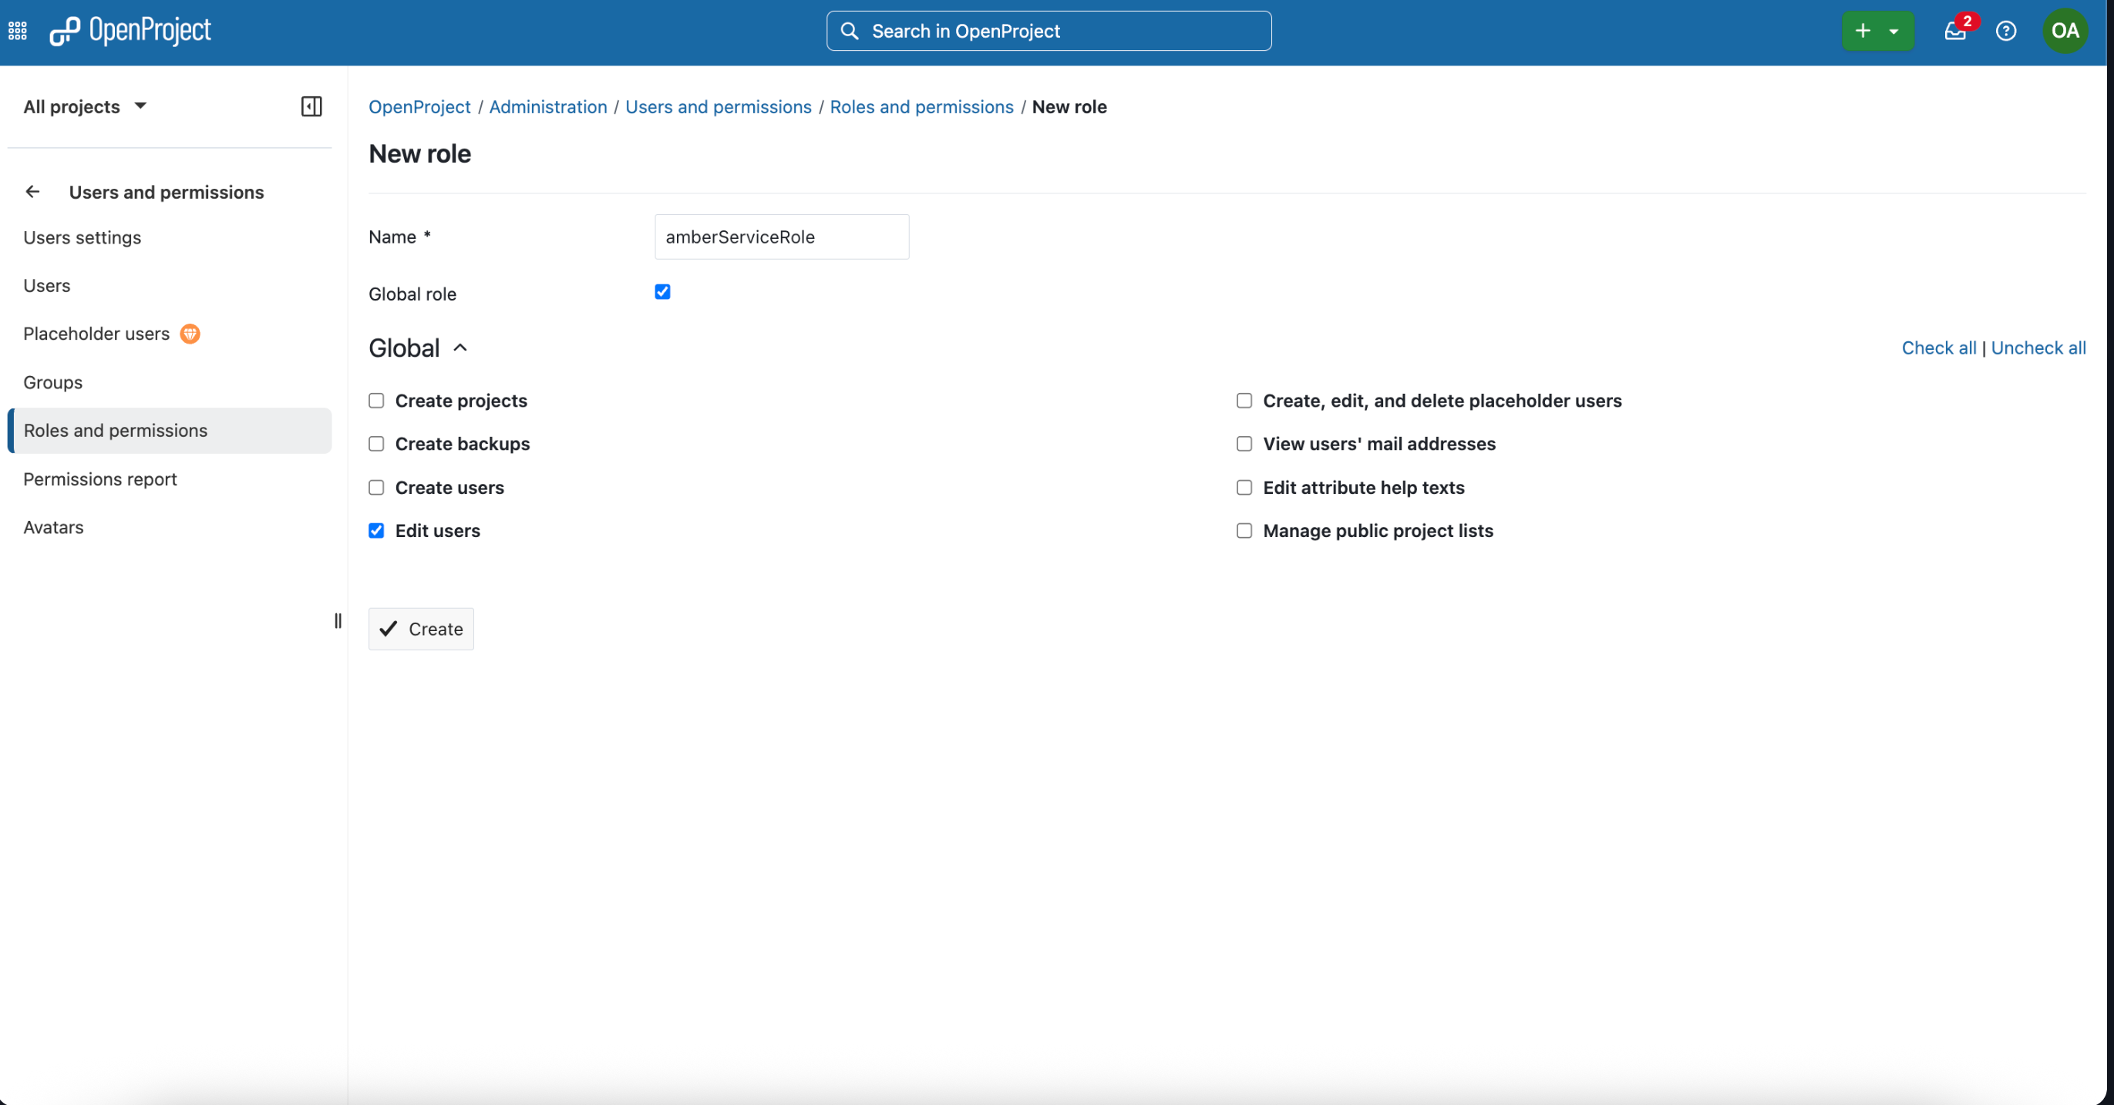Viewport: 2114px width, 1105px height.
Task: Open the create dropdown caret
Action: (1894, 31)
